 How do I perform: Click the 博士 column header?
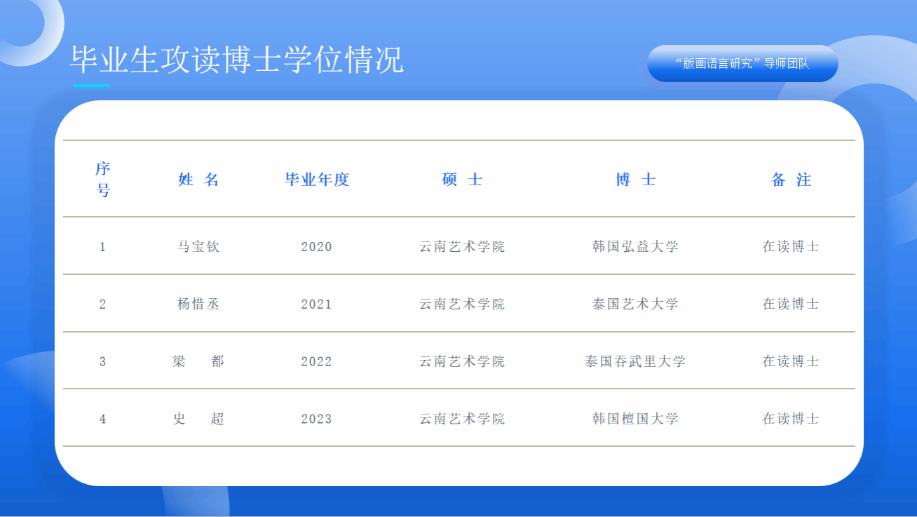(635, 180)
